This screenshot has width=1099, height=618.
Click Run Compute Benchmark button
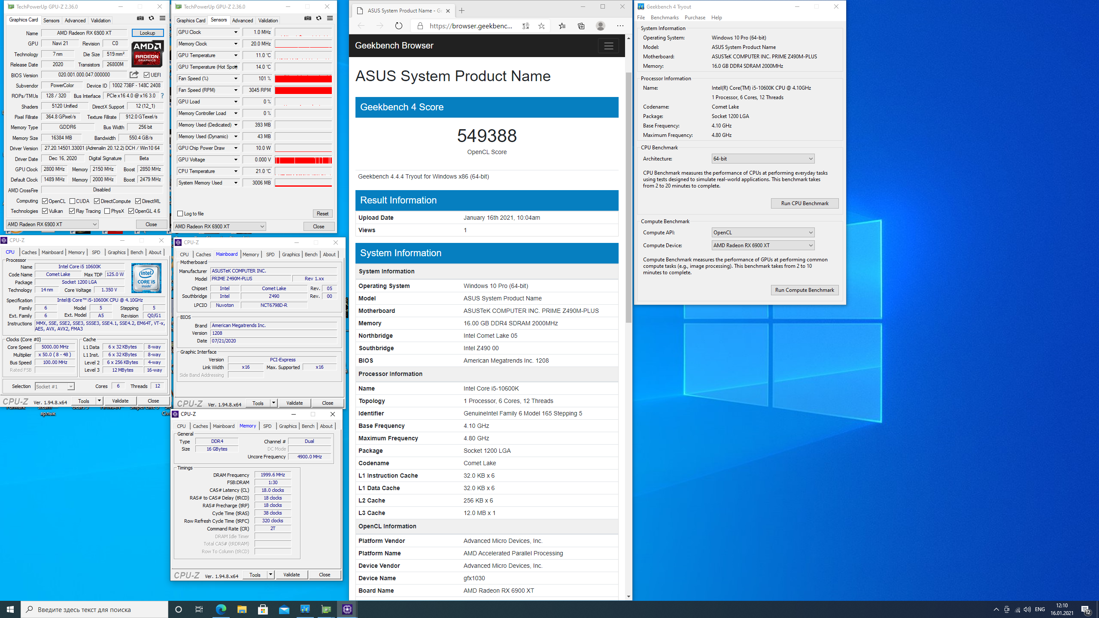pos(805,290)
